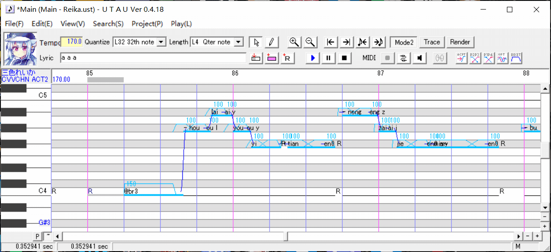
Task: Open the Play(L) menu
Action: [181, 24]
